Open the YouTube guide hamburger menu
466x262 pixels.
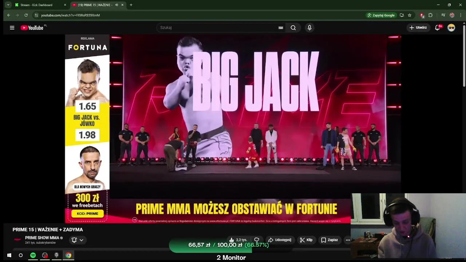(x=12, y=28)
